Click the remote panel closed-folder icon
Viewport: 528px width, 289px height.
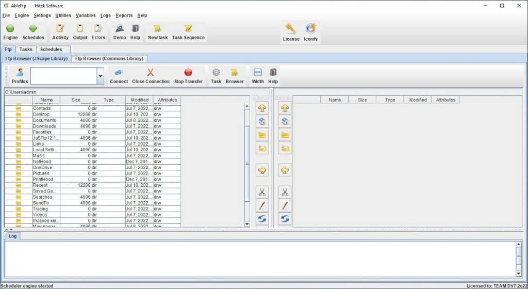pyautogui.click(x=285, y=135)
